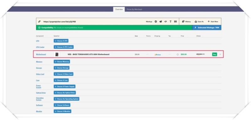Open the list History

tap(186, 22)
